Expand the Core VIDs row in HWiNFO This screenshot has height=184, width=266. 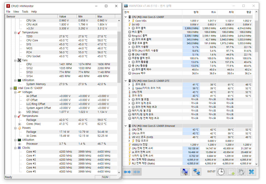[129, 21]
